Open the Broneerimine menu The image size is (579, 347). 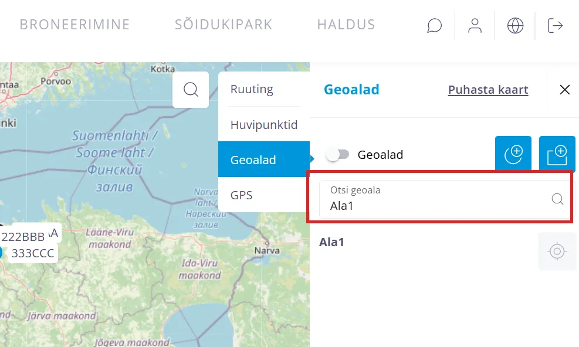tap(75, 25)
